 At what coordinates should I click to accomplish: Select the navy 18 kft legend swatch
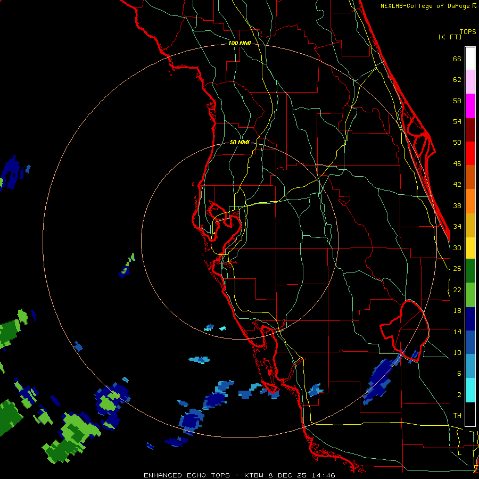(470, 319)
